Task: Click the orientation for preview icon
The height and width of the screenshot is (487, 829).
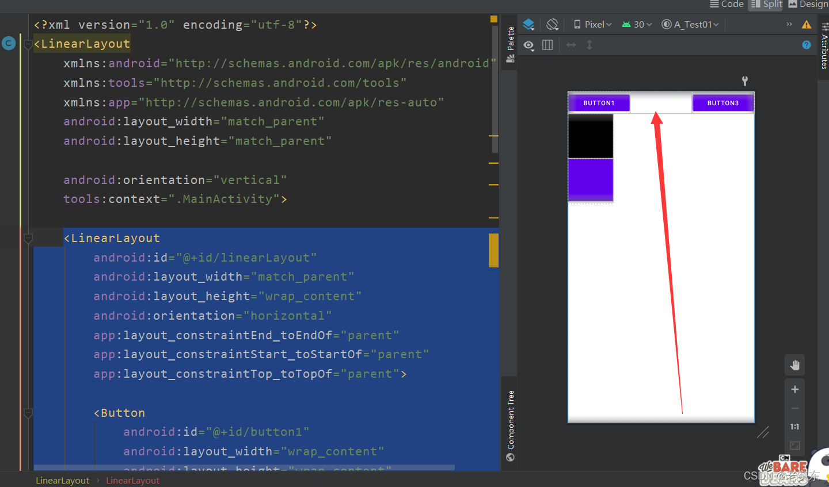Action: point(553,25)
